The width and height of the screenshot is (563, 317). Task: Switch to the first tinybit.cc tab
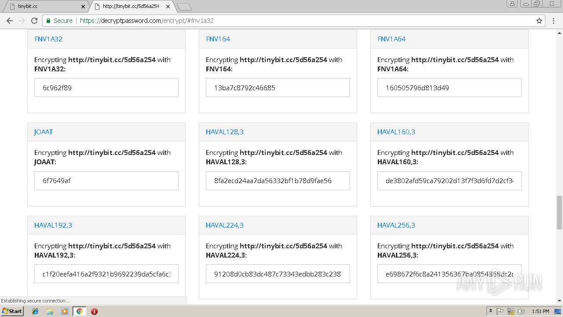[45, 7]
